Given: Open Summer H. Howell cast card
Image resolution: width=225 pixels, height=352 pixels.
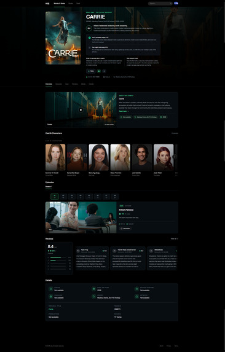Looking at the screenshot, I should (55, 160).
